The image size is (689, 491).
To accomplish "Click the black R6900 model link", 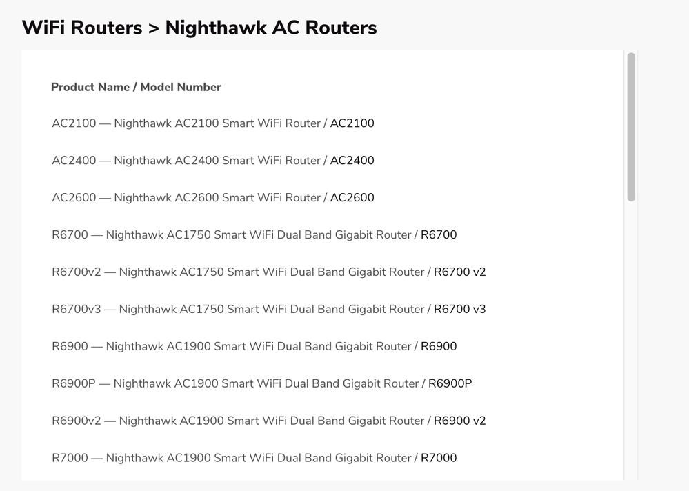I will click(x=439, y=347).
